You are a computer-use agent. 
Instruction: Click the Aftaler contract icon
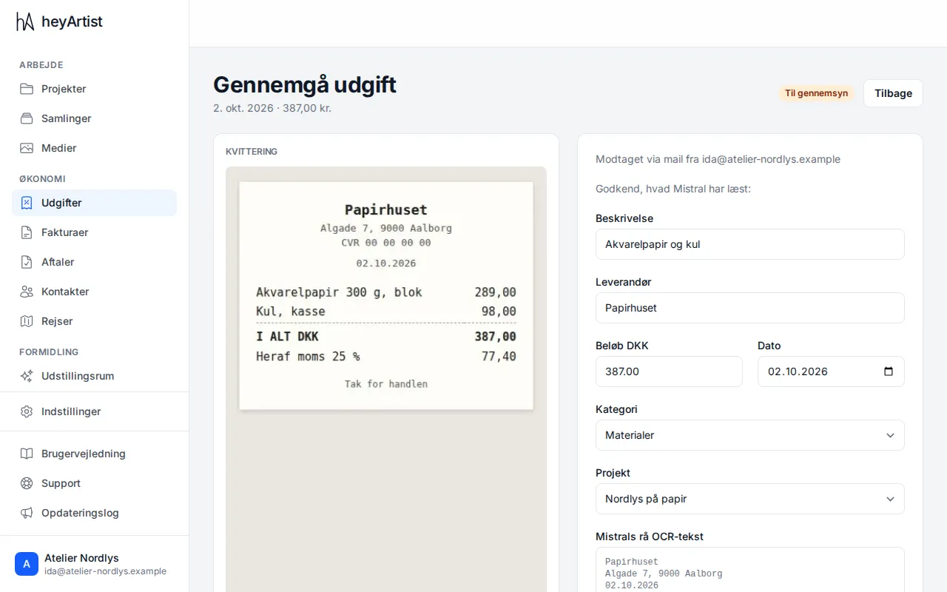[27, 262]
